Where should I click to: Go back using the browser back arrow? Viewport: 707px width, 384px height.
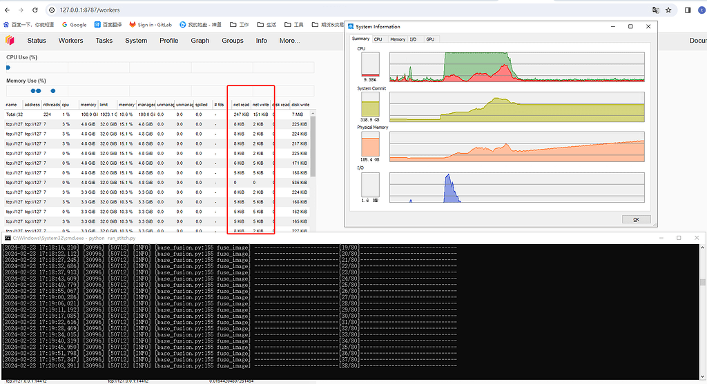coord(7,10)
